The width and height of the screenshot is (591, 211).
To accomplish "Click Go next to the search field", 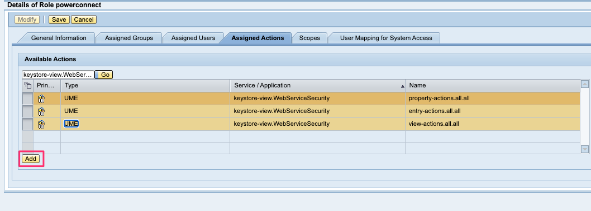I will point(104,75).
